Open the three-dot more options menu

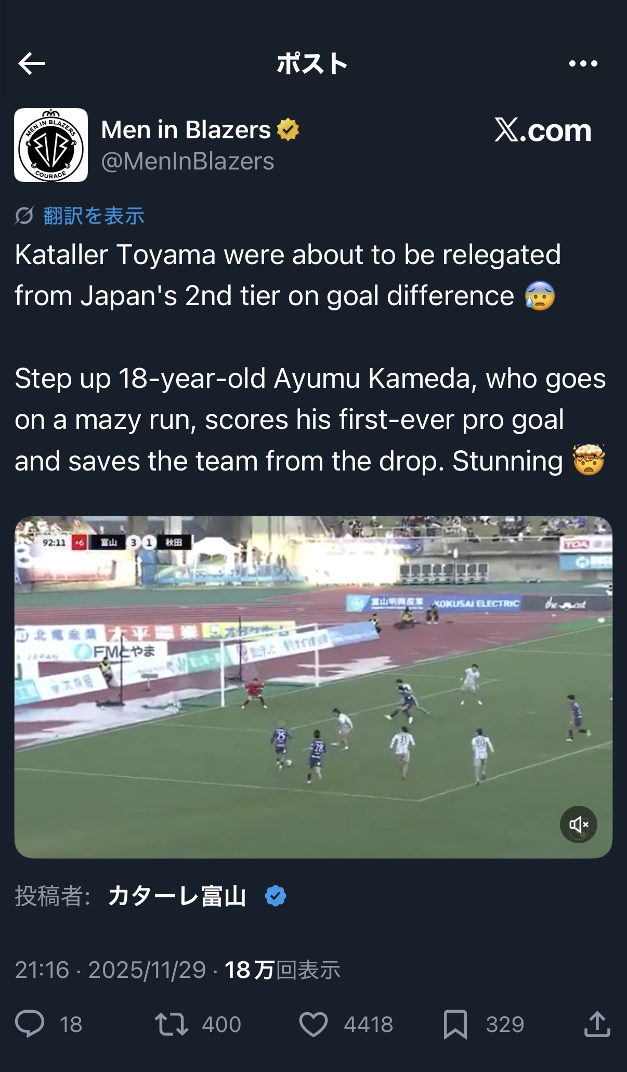[583, 64]
